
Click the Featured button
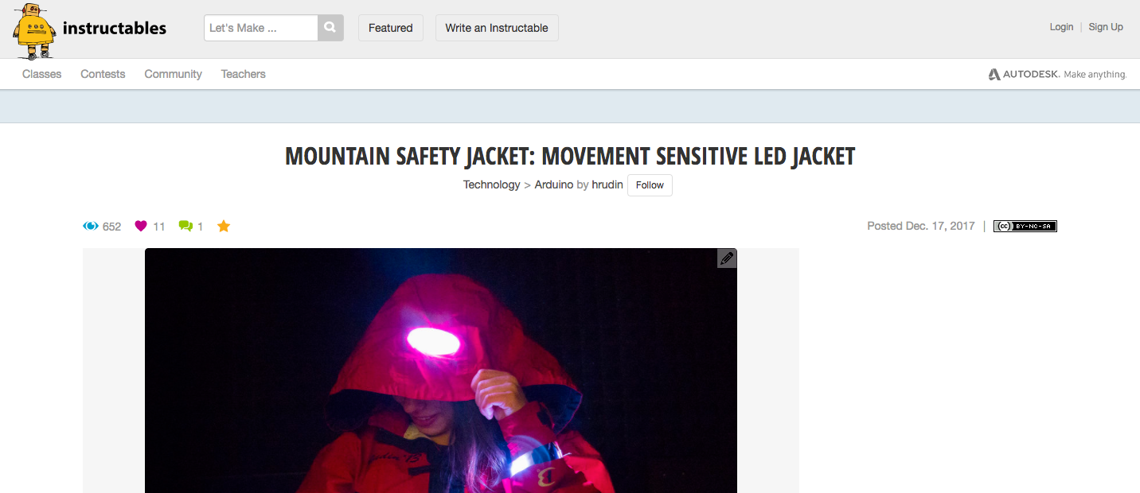390,28
